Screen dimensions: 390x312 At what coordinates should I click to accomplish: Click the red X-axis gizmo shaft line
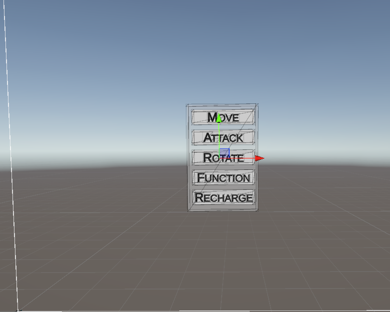click(x=242, y=158)
